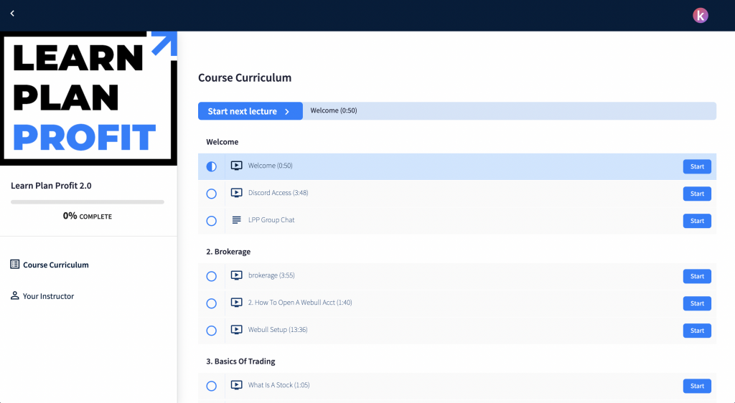The width and height of the screenshot is (735, 403).
Task: Open the Welcome (0:50) lecture title
Action: pos(271,166)
